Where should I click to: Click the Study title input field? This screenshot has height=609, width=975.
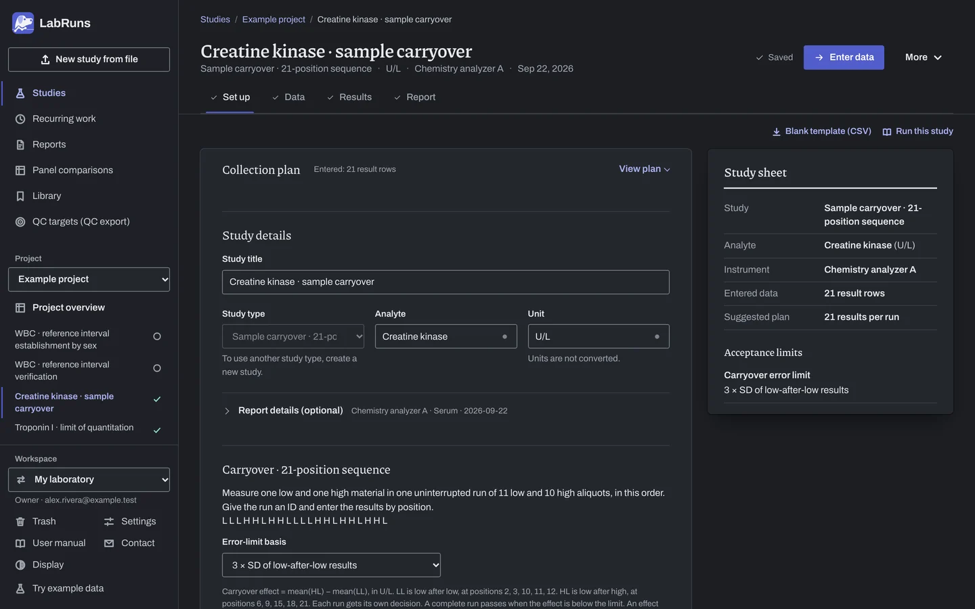(x=446, y=282)
